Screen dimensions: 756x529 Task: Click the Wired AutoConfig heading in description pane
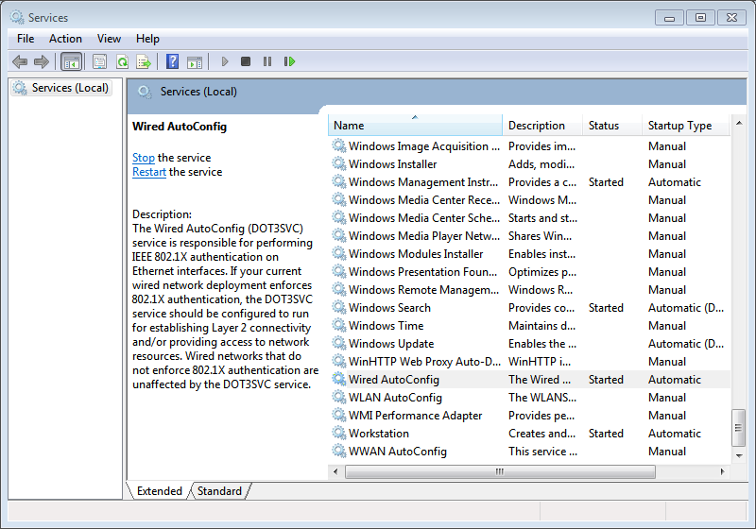tap(180, 127)
